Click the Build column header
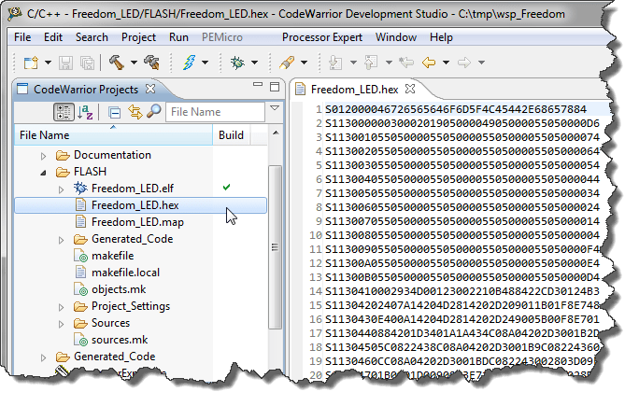This screenshot has width=639, height=406. 231,135
